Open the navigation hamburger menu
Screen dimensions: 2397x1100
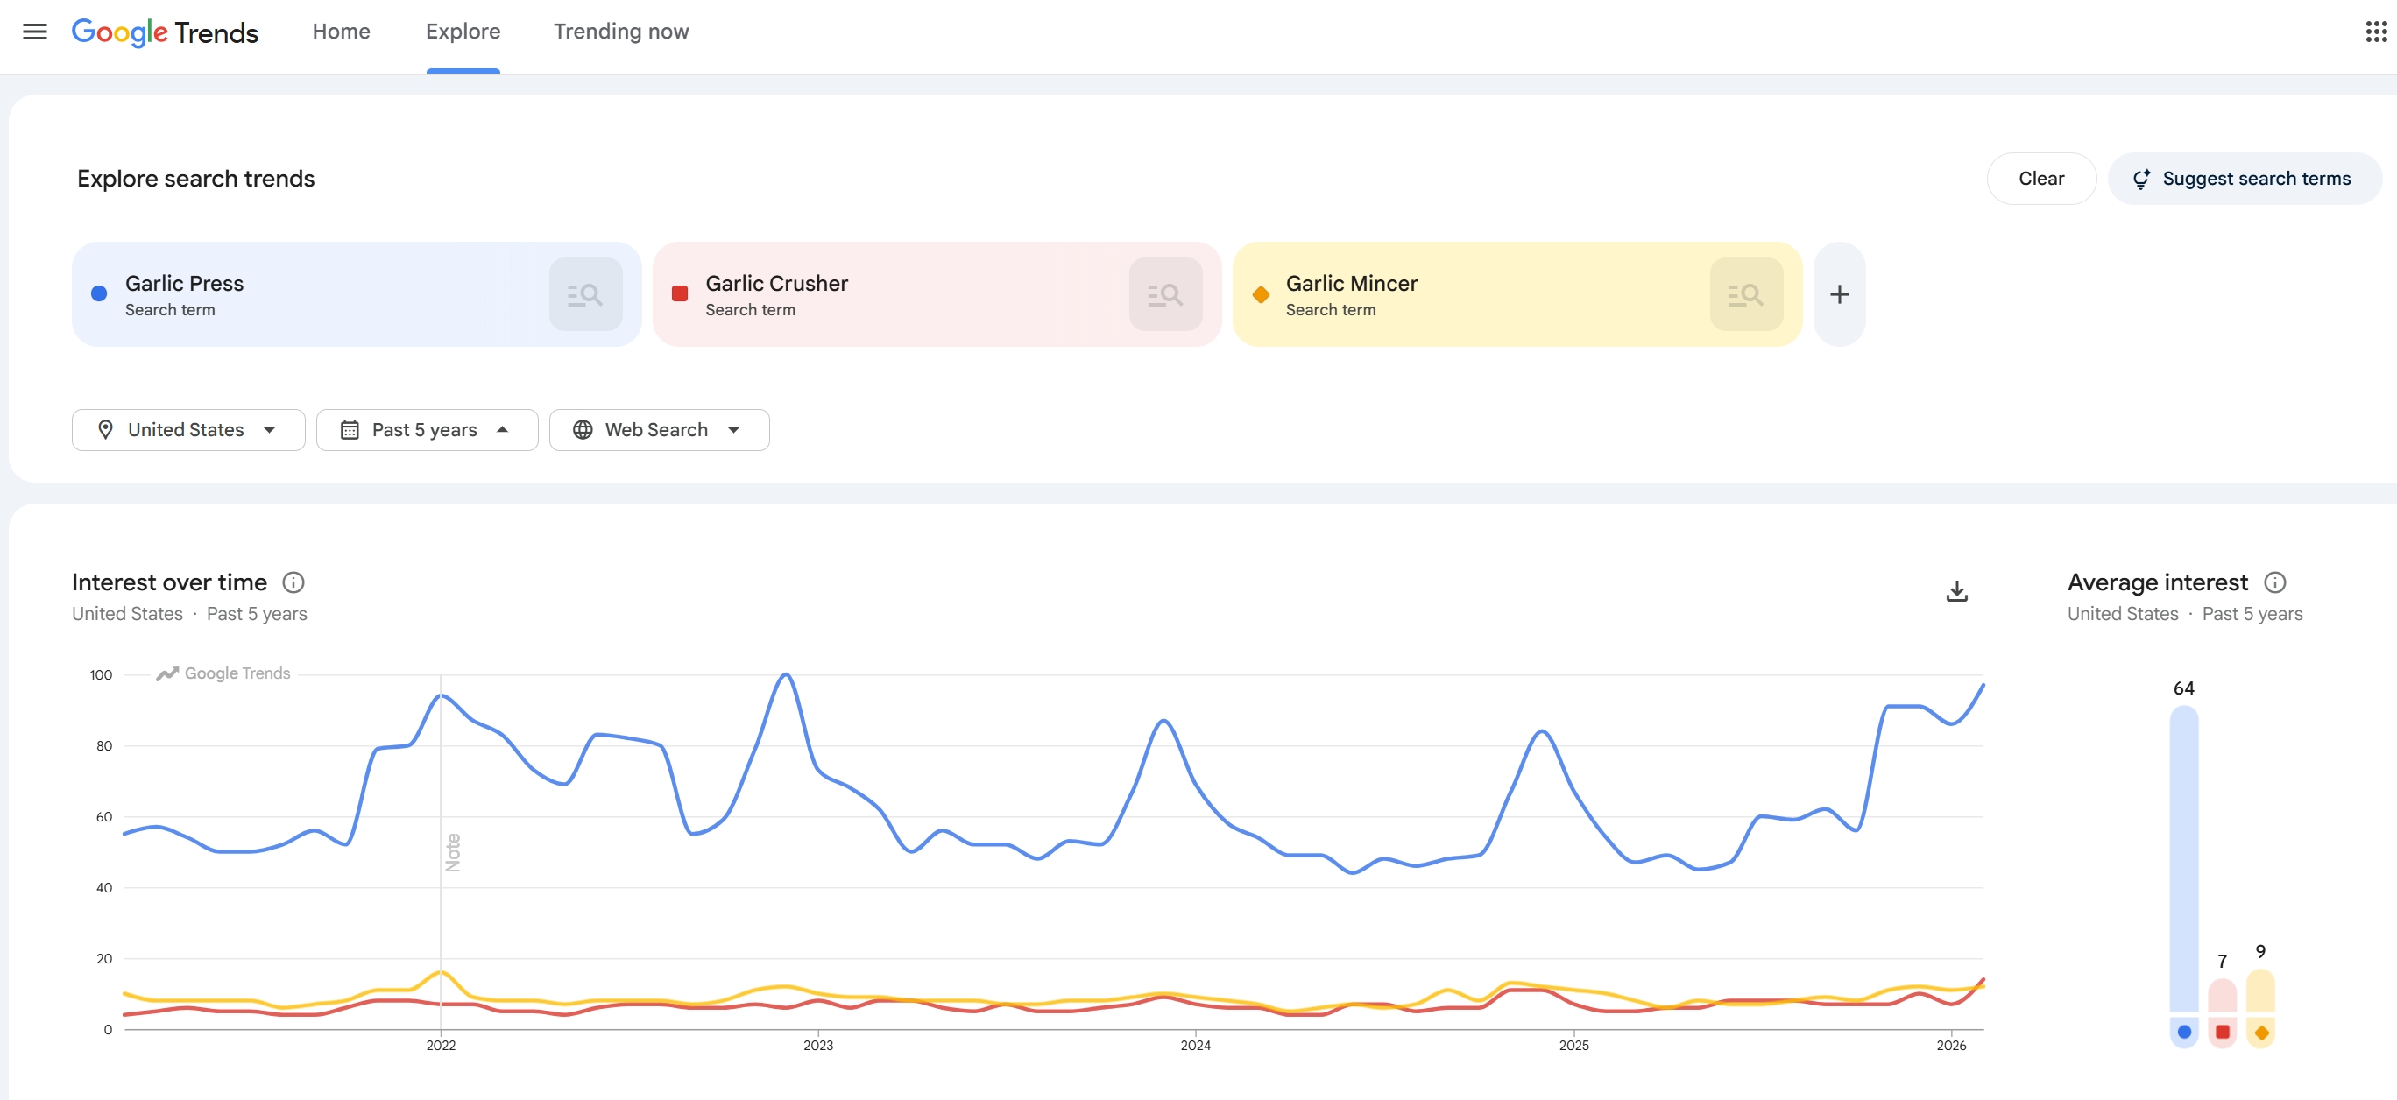(x=34, y=31)
